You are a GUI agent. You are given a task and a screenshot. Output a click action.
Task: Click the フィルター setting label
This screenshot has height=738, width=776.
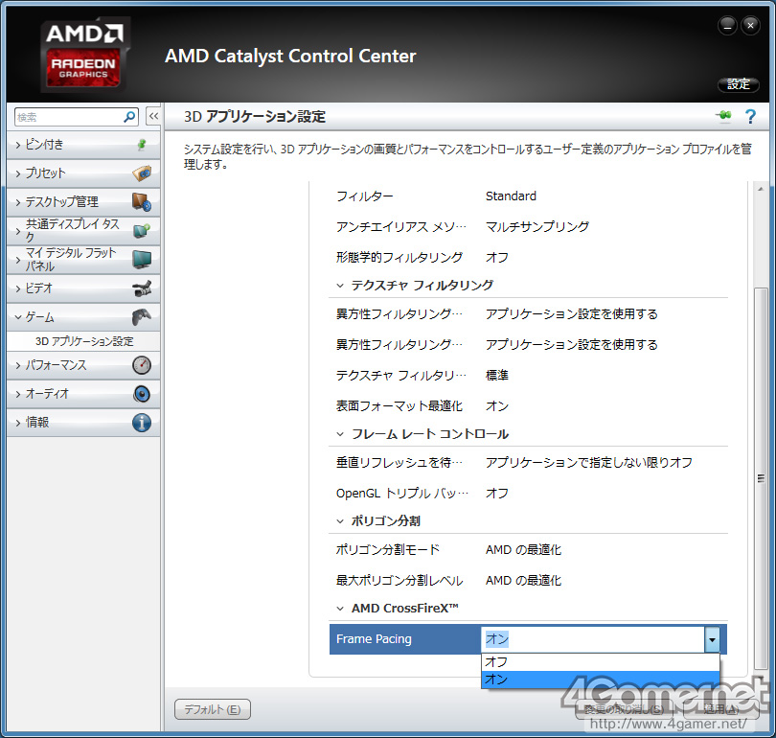pos(364,196)
